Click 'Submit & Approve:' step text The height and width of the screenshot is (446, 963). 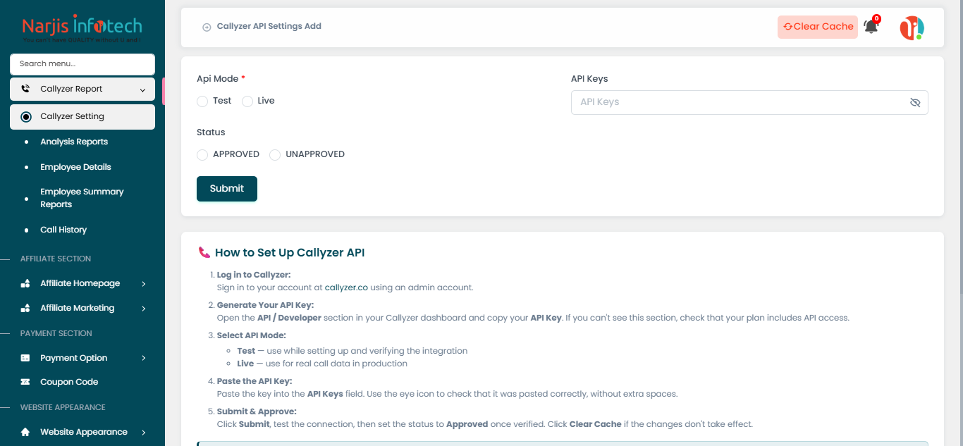click(257, 411)
